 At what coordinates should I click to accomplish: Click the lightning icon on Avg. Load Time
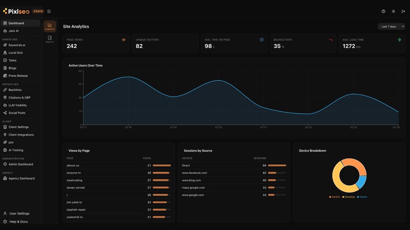pyautogui.click(x=400, y=40)
